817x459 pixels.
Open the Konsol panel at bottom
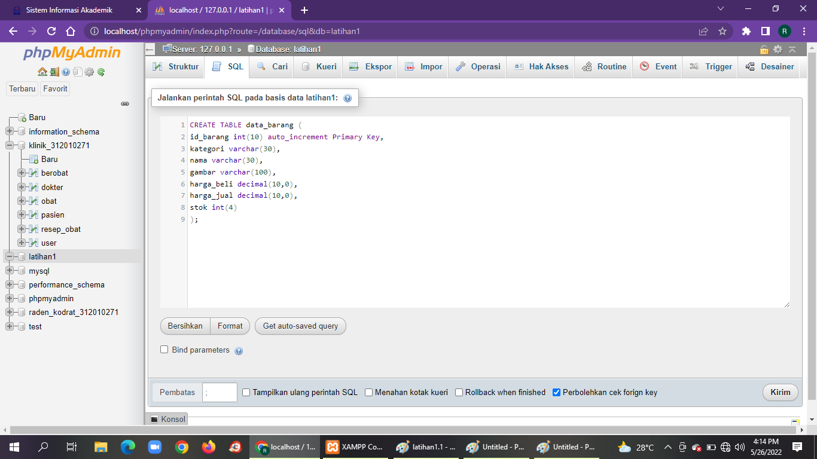click(x=169, y=419)
